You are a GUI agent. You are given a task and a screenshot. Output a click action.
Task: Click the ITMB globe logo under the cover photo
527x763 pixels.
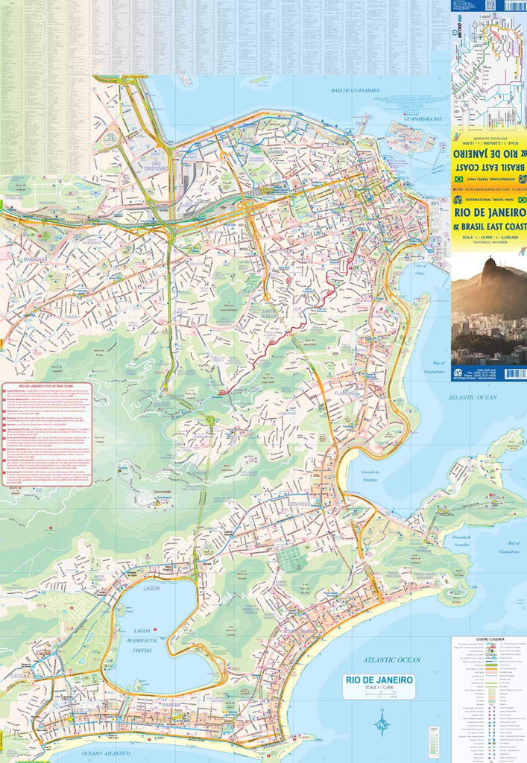(x=457, y=372)
